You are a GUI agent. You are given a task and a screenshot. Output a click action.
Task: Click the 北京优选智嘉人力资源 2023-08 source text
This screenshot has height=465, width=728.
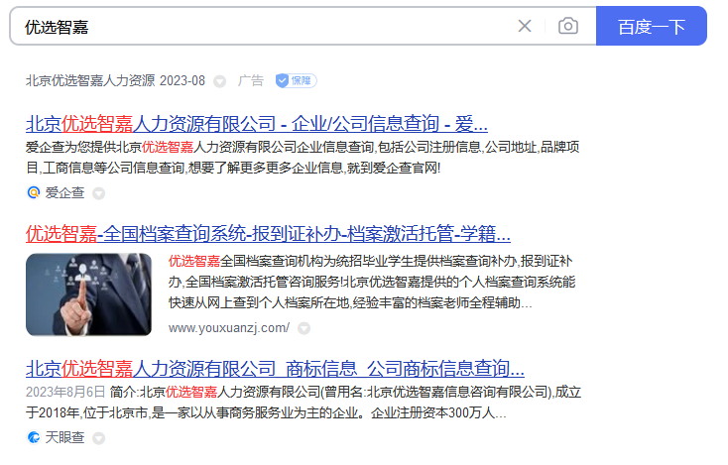click(x=115, y=80)
